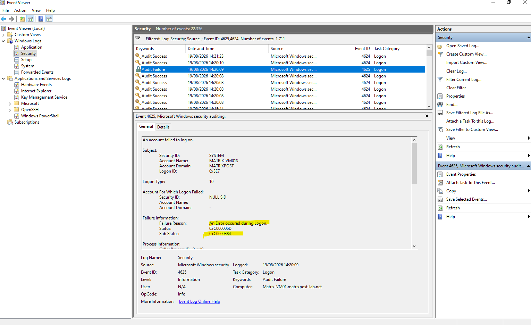Open the Copy submenu arrow in Actions
Viewport: 531px width, 325px height.
pos(529,191)
